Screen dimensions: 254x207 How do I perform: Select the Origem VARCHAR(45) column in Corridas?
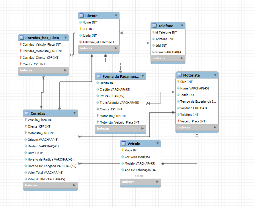(x=43, y=140)
